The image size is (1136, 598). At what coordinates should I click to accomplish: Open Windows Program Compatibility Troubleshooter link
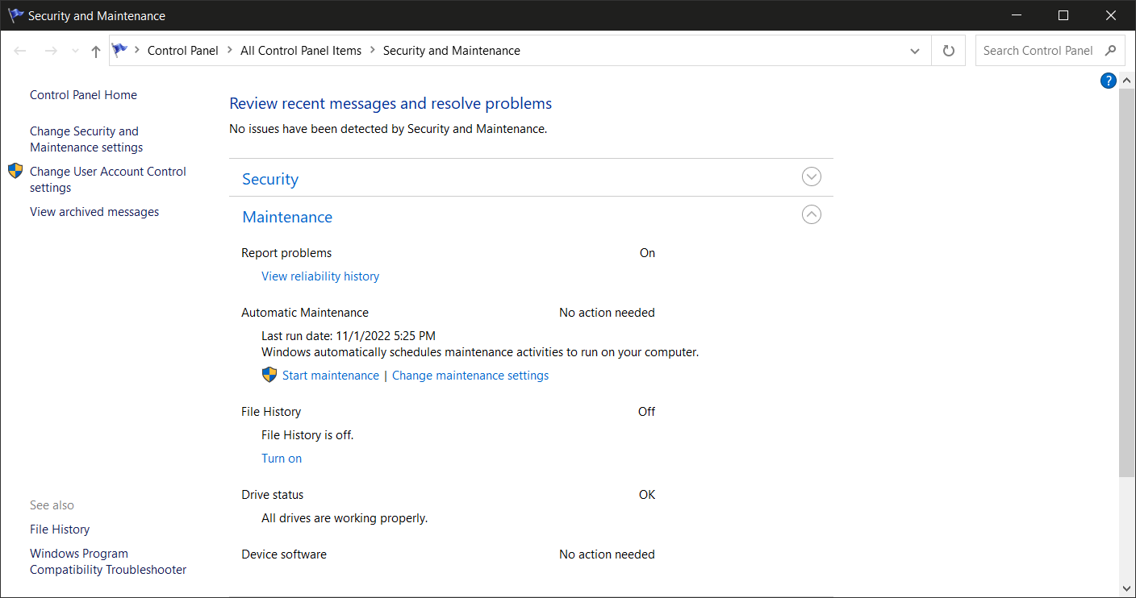click(x=108, y=562)
